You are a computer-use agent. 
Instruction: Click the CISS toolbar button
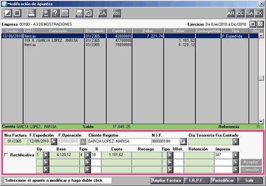coord(116,13)
